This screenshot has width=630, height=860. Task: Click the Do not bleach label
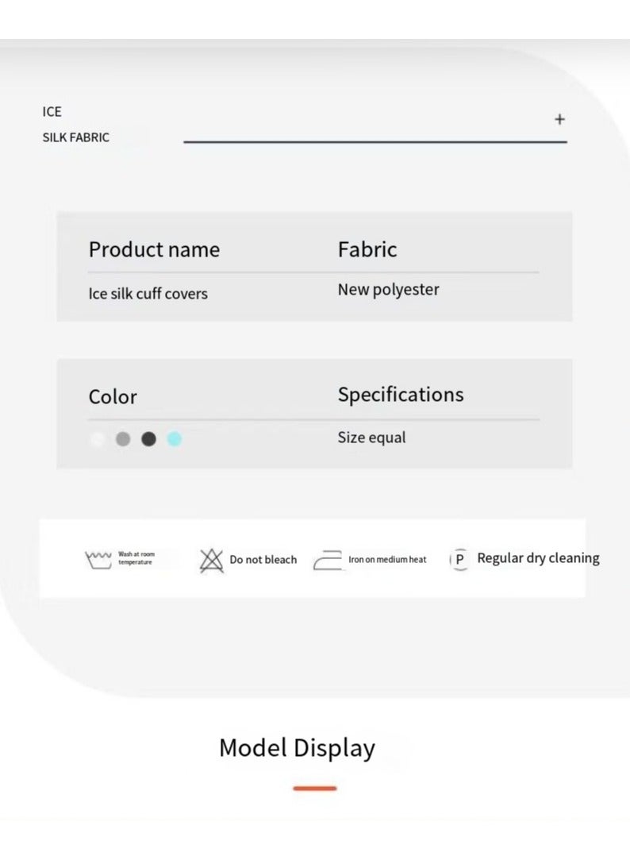click(x=263, y=560)
